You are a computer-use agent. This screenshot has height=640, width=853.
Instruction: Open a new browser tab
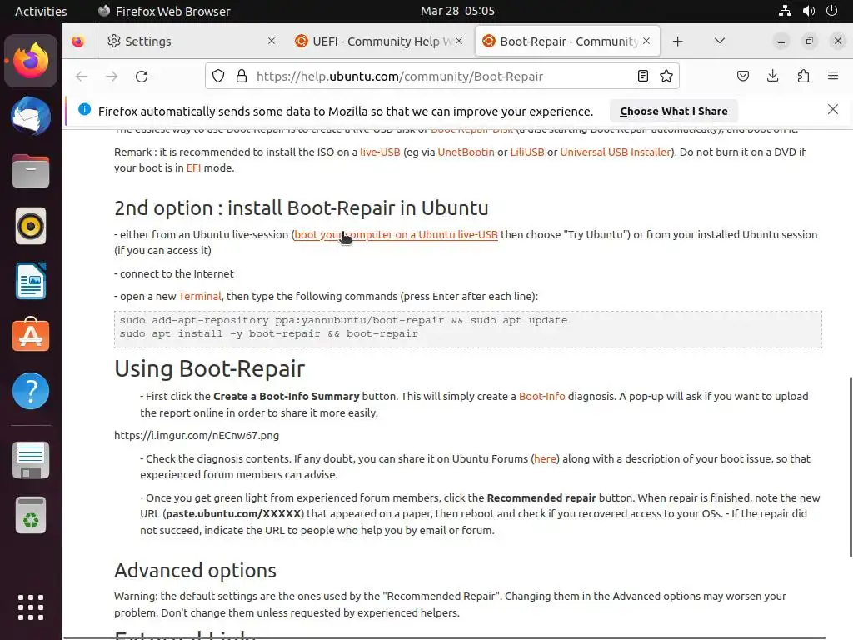click(x=678, y=41)
